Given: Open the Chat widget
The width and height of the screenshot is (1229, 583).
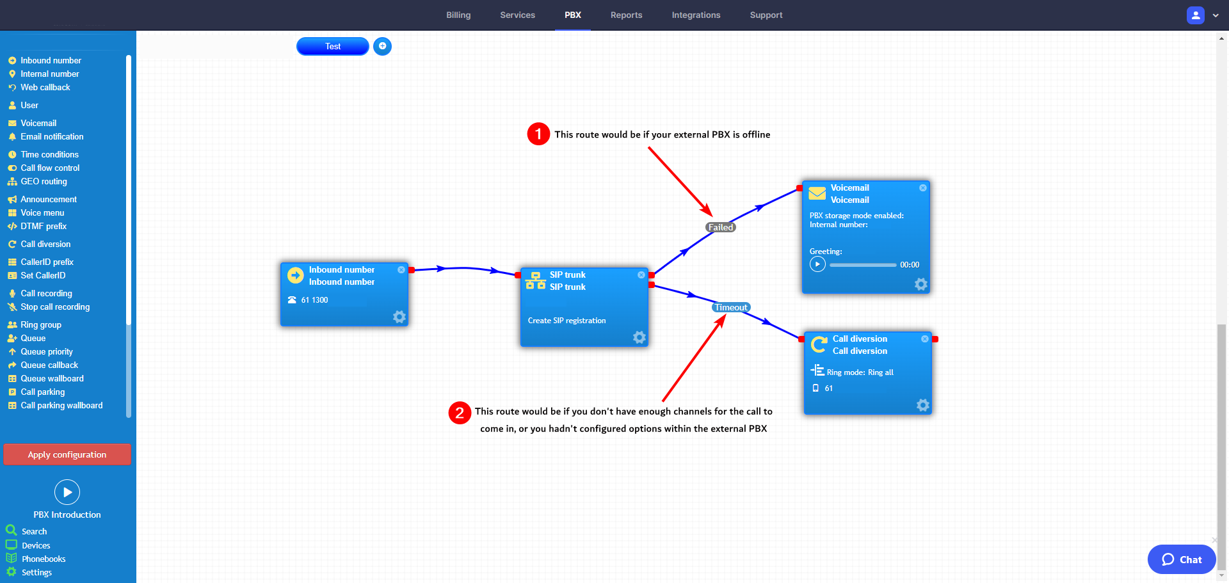Looking at the screenshot, I should point(1181,559).
